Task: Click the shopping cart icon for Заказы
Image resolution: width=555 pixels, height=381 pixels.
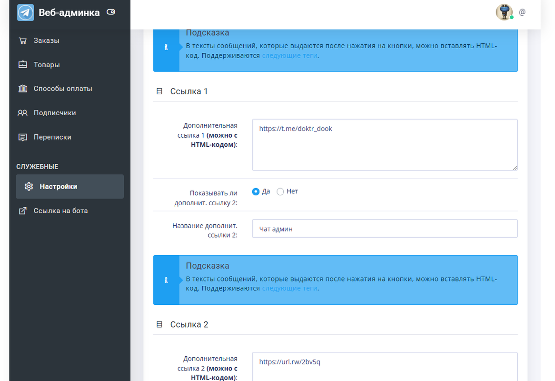Action: (23, 41)
